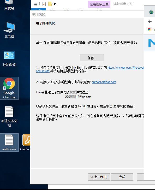Select the Control Panel desktop icon
This screenshot has height=190, width=155.
coord(9,59)
